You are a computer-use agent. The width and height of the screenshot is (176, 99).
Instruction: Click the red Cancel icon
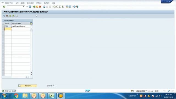click(x=40, y=7)
